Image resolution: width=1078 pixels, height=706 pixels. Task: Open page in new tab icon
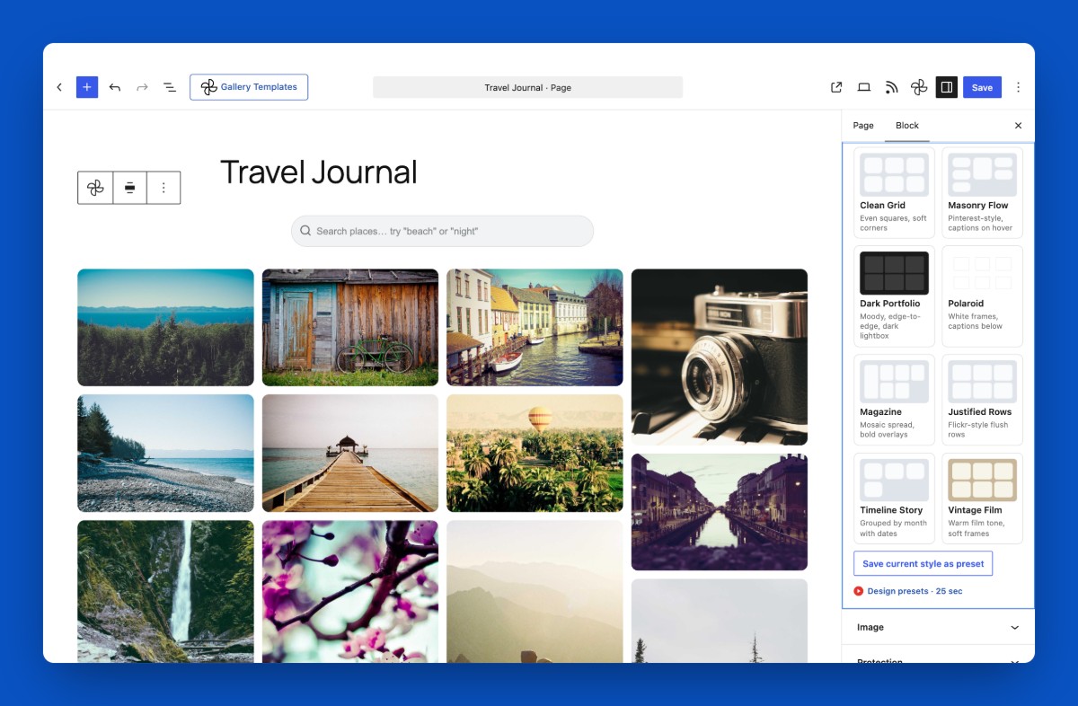[x=836, y=87]
